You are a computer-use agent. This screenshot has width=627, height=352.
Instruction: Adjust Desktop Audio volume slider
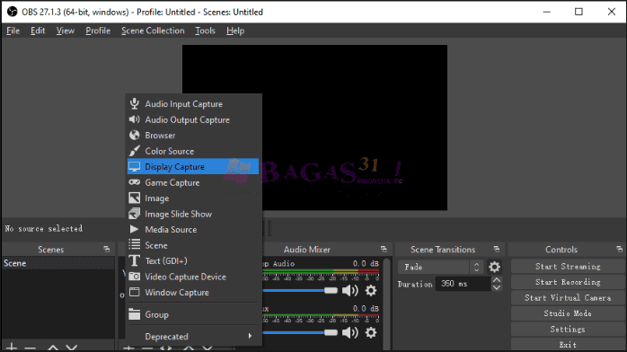331,290
